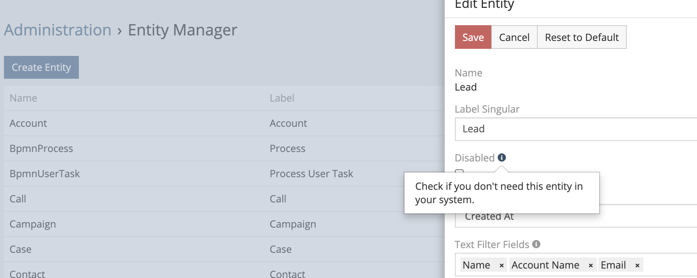Viewport: 697px width, 278px height.
Task: Open the Call entity in the Name column
Action: pos(18,199)
